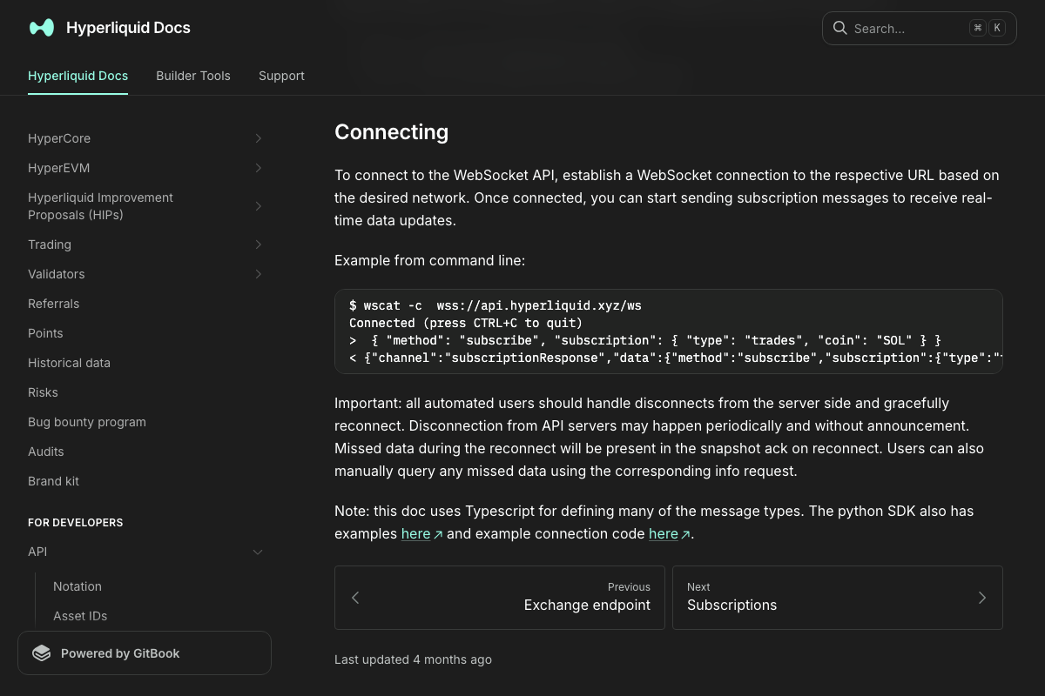Expand the Validators section chevron

pyautogui.click(x=259, y=274)
